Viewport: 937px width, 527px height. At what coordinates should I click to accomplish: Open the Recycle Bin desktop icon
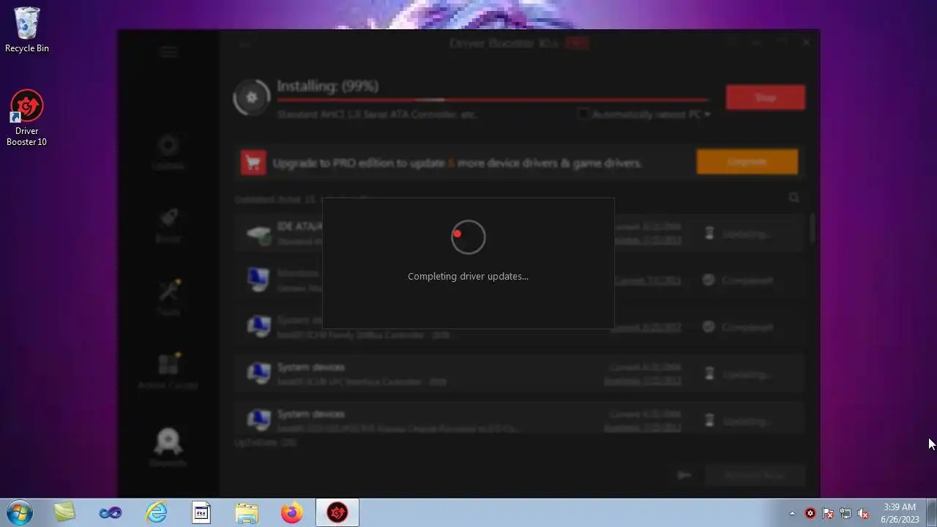tap(27, 30)
